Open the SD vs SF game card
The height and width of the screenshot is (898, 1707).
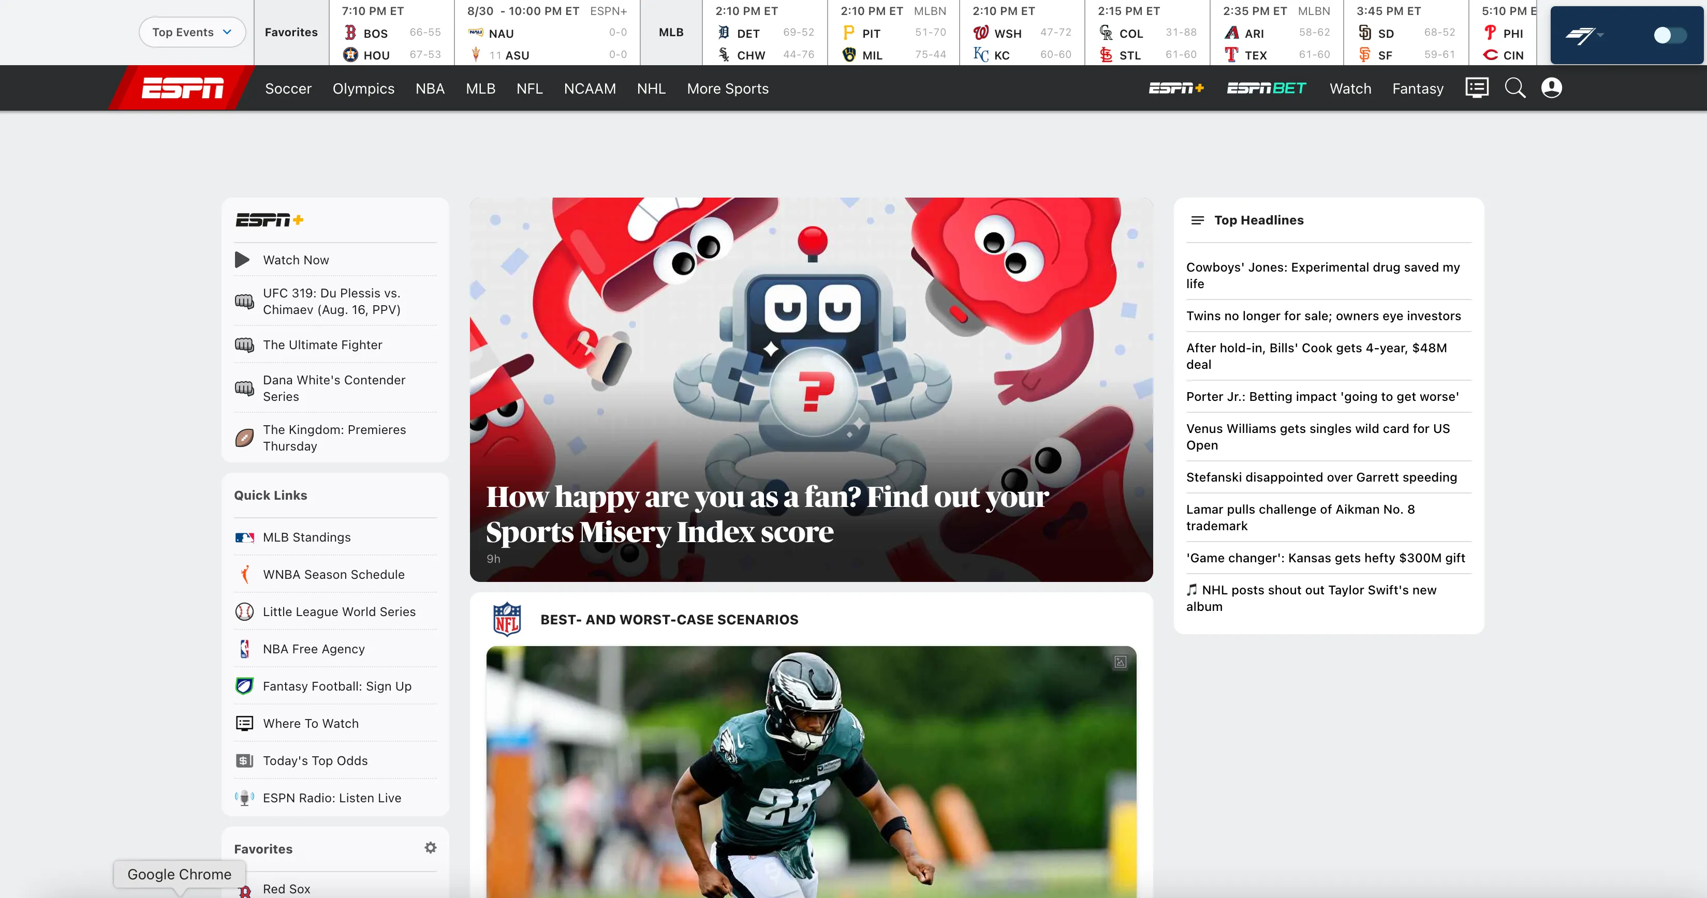(x=1406, y=33)
